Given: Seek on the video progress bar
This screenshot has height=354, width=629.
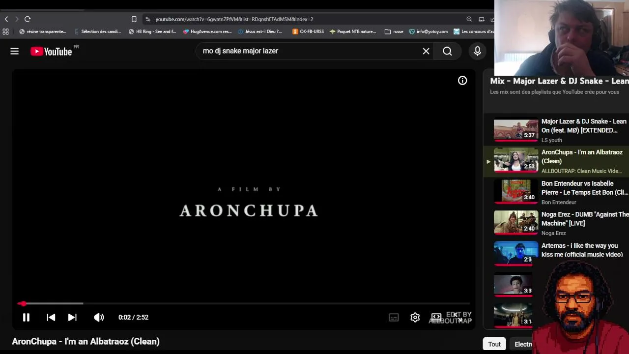Looking at the screenshot, I should [244, 304].
